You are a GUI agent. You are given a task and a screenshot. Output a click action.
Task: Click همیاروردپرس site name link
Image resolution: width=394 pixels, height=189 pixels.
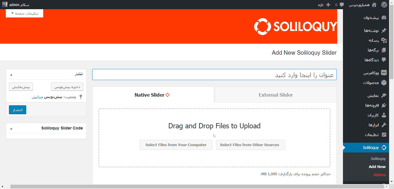click(359, 5)
